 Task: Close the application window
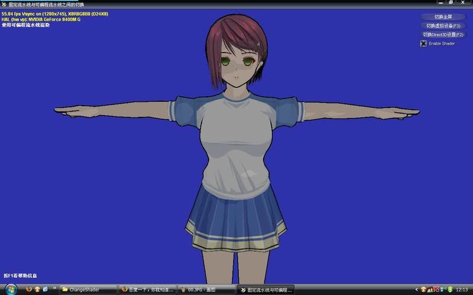[463, 2]
